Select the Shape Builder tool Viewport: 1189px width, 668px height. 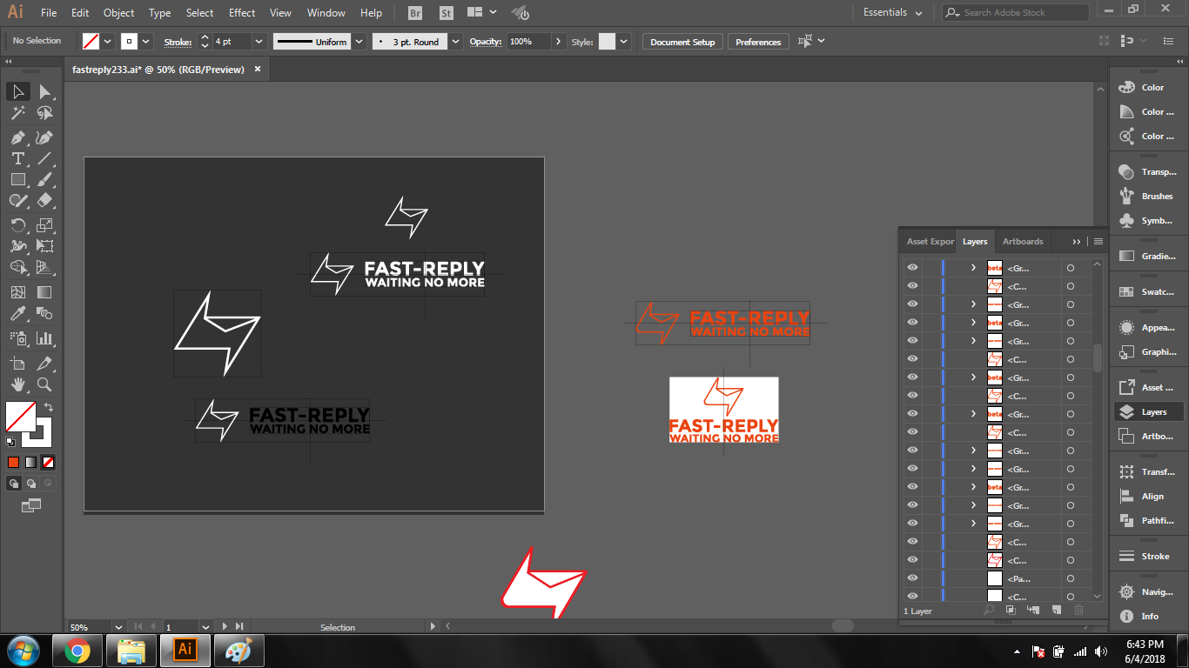[17, 268]
